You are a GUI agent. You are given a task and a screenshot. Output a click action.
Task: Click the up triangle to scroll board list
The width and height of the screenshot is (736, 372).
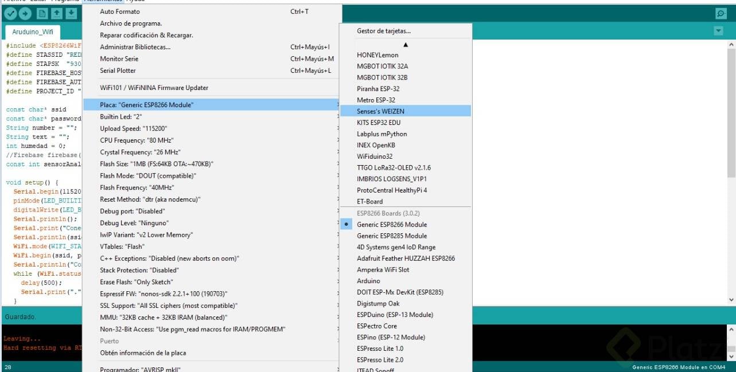pos(406,44)
